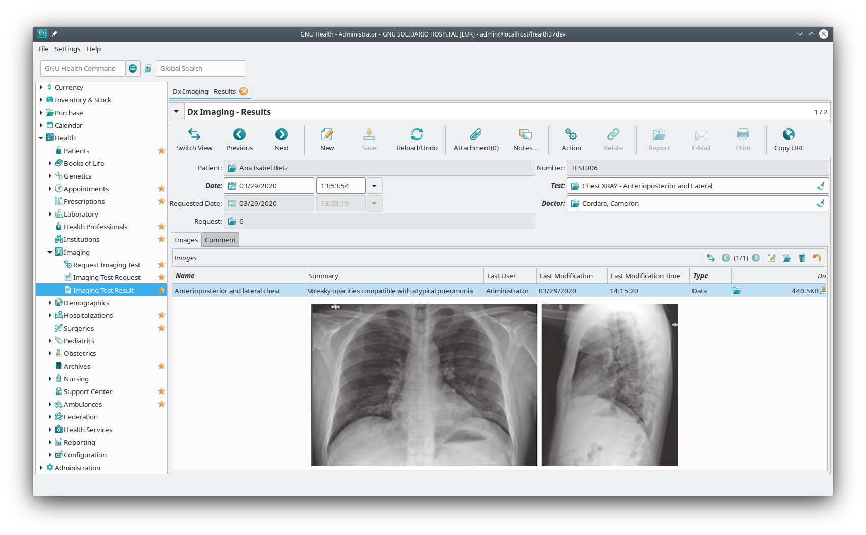Expand the Laboratory tree section
This screenshot has width=866, height=535.
(x=49, y=213)
